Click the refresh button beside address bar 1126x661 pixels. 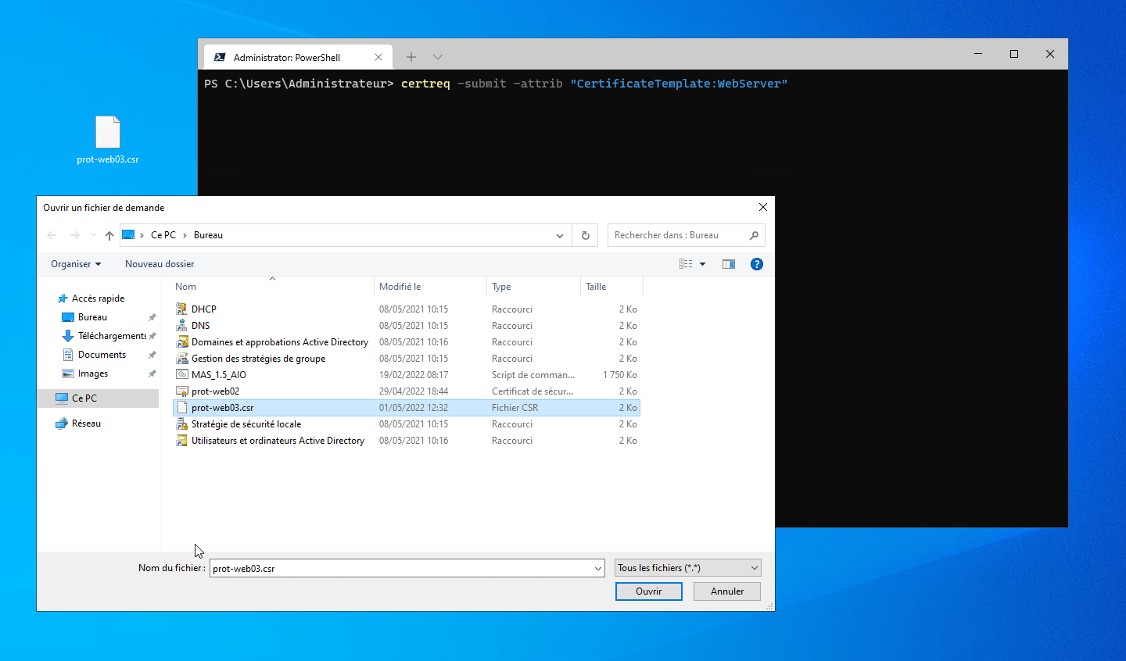pyautogui.click(x=585, y=235)
